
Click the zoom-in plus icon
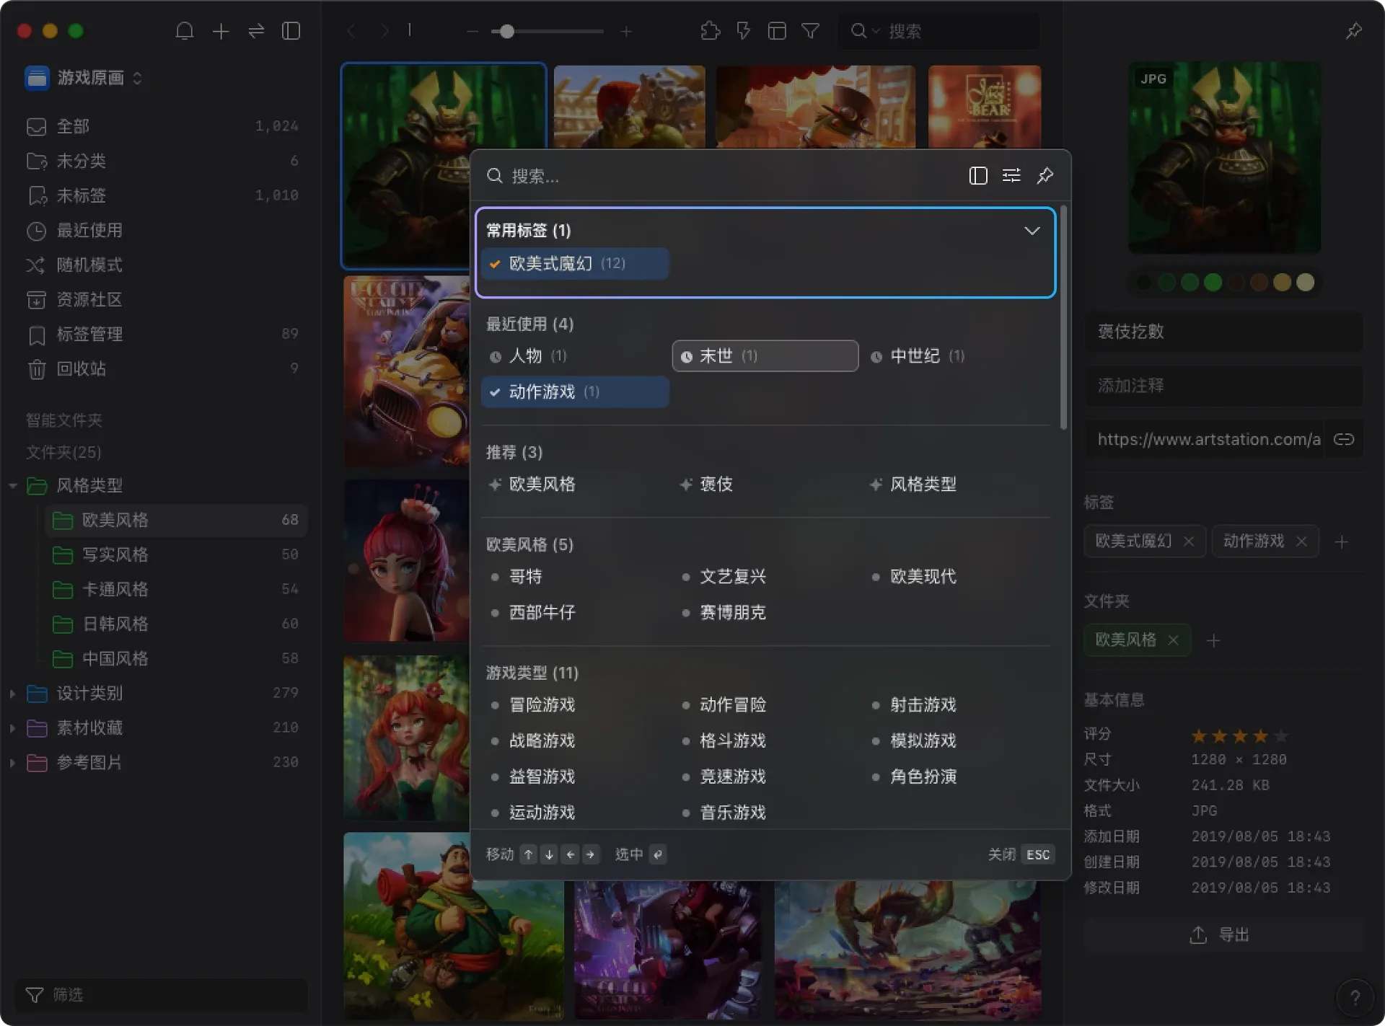click(626, 32)
